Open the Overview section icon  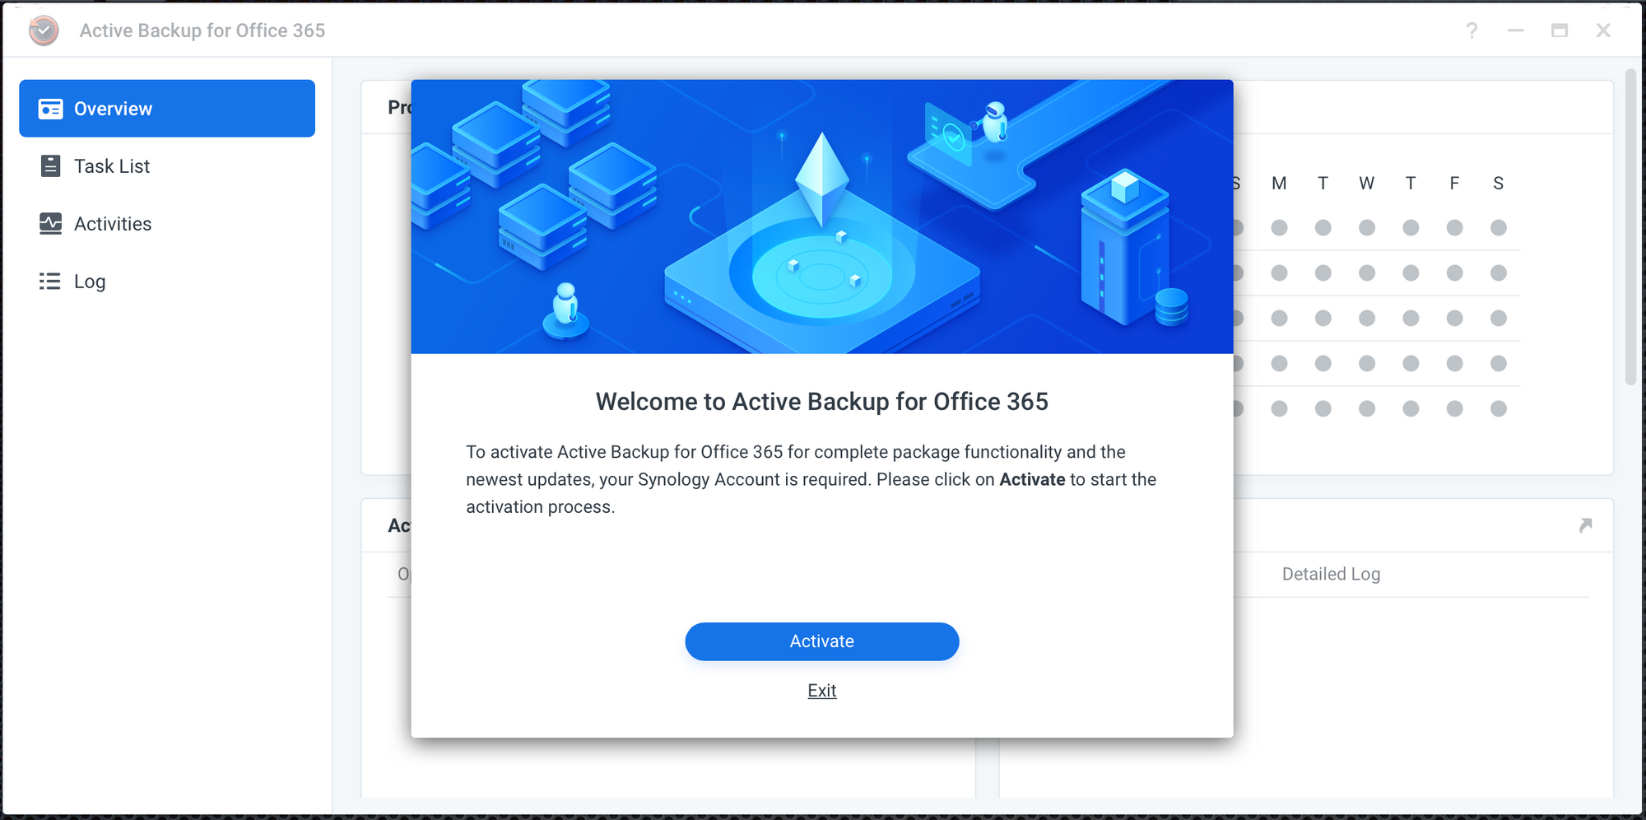50,109
